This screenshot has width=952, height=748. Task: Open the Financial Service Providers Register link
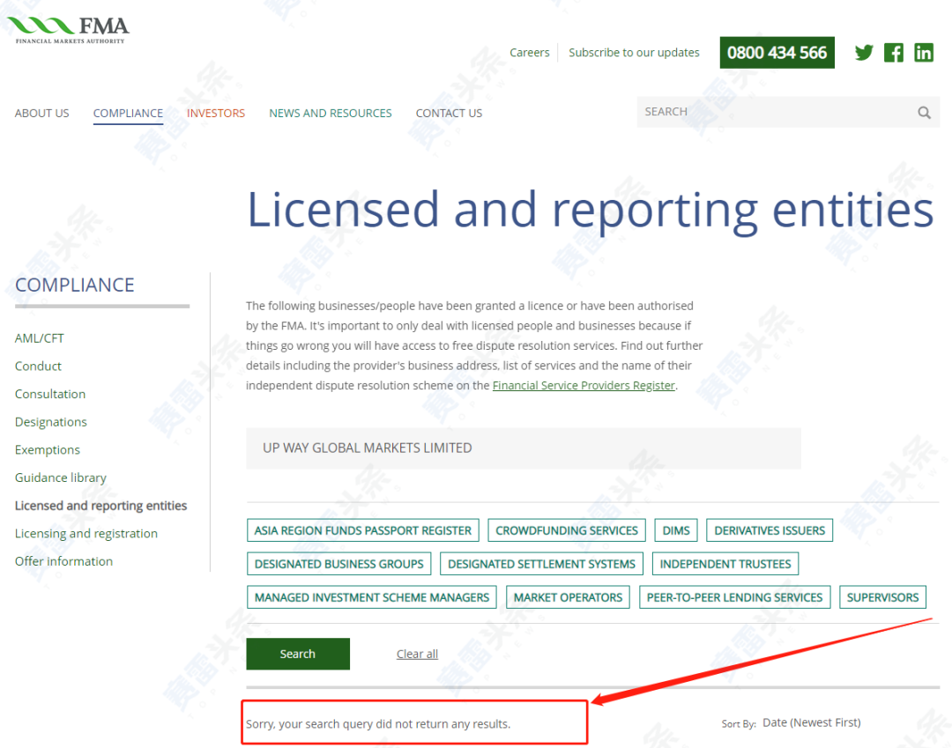[x=584, y=385]
